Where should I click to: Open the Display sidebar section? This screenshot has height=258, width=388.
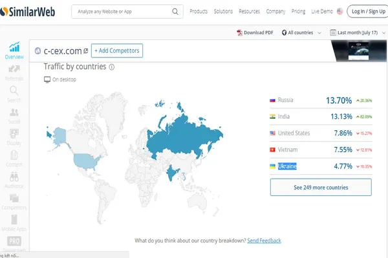click(x=14, y=137)
